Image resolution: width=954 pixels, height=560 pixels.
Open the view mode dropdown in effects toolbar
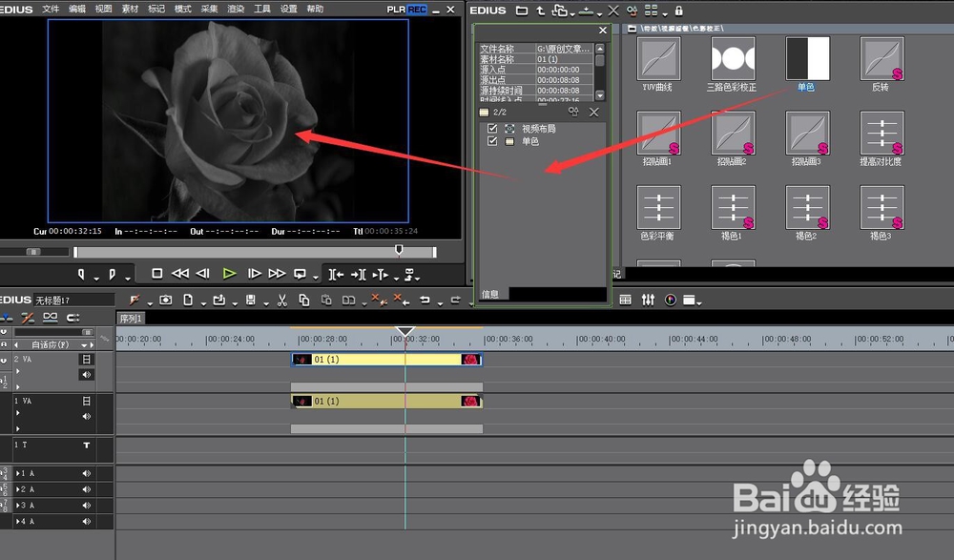tap(665, 13)
